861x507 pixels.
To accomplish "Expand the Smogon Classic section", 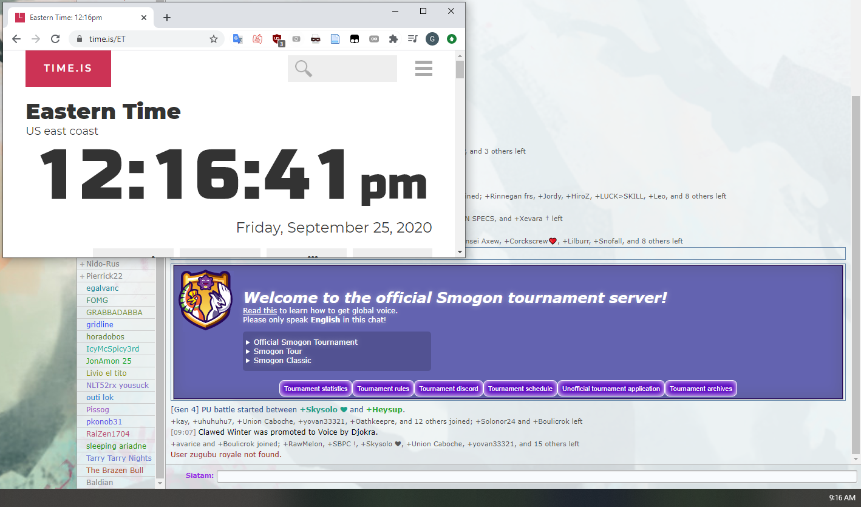I will (x=278, y=360).
